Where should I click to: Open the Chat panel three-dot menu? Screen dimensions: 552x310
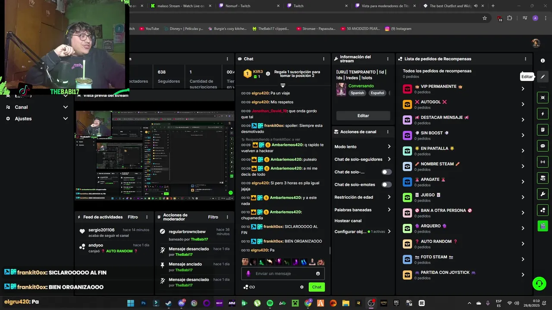323,59
